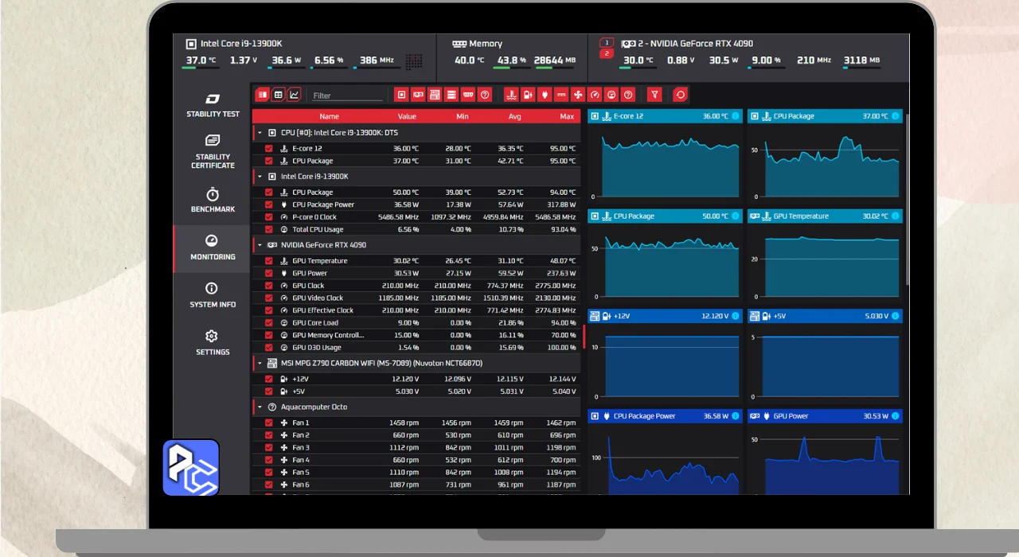Viewport: 1019px width, 557px height.
Task: Sort by the Avg column header
Action: pos(515,117)
